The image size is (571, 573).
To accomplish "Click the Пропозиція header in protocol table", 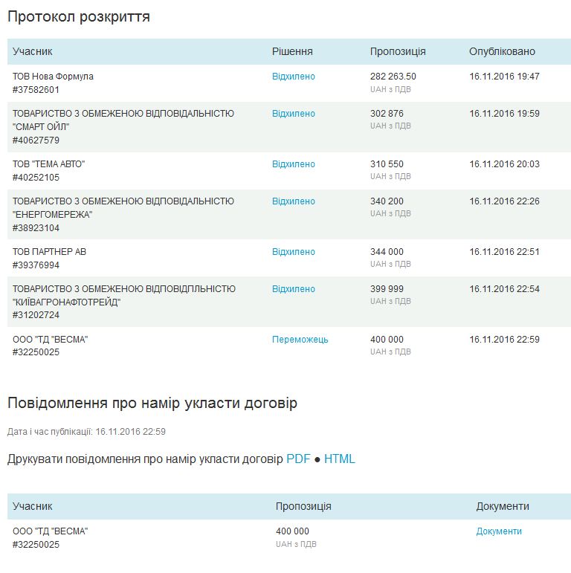I will coord(398,51).
